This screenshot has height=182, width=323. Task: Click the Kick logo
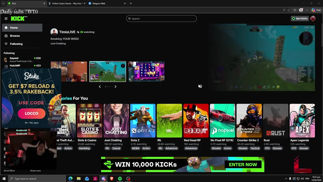point(19,18)
